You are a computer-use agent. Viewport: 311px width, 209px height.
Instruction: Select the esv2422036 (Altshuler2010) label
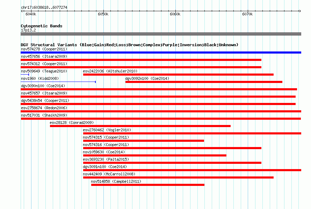(x=110, y=71)
